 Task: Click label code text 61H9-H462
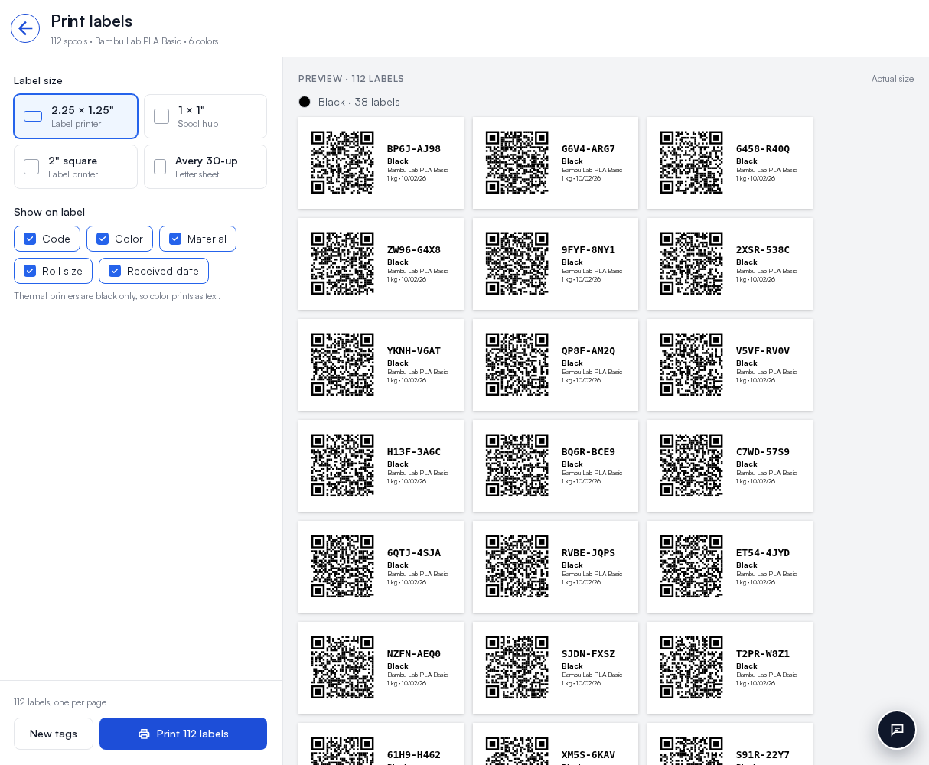point(414,755)
